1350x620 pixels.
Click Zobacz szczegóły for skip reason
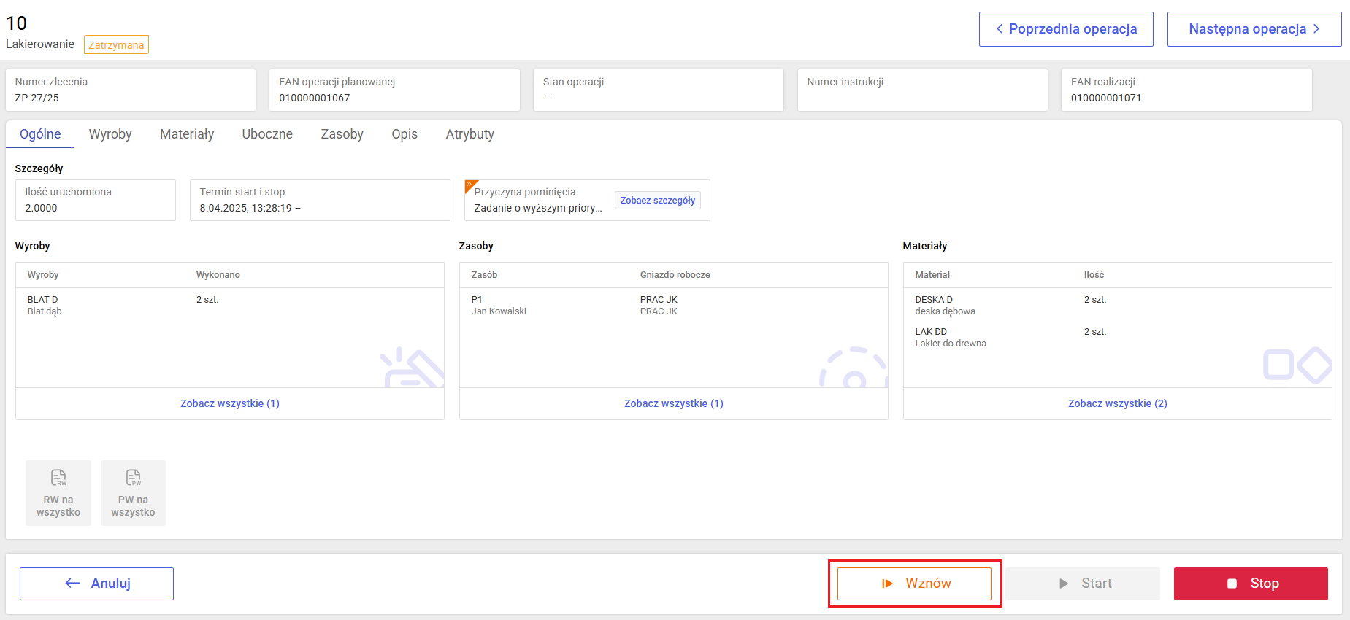tap(657, 201)
